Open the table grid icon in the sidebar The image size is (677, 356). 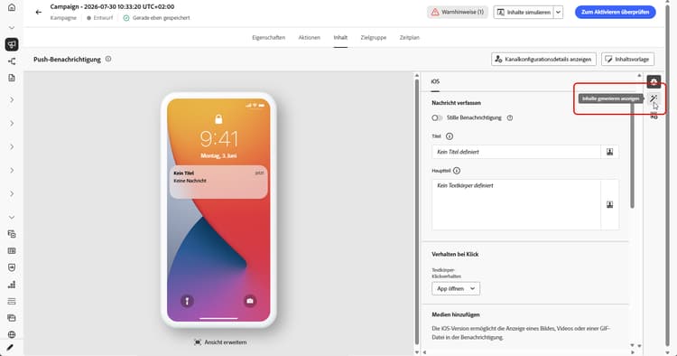point(12,250)
